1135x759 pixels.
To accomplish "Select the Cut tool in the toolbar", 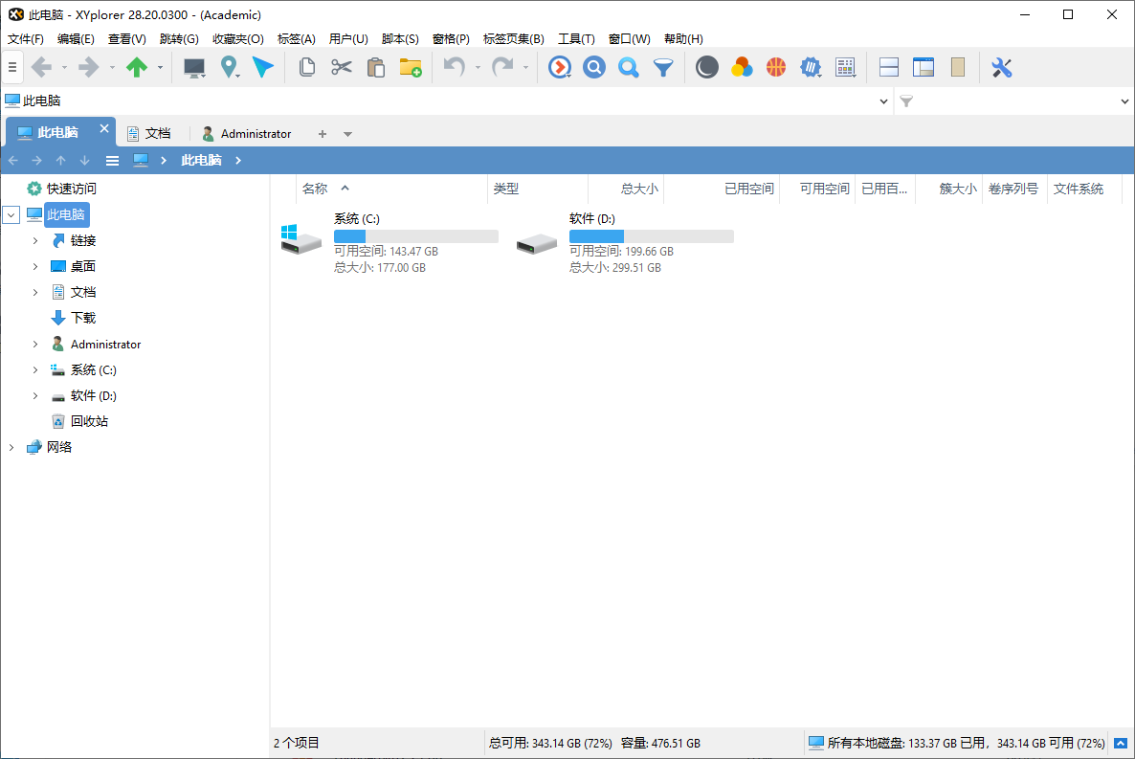I will (x=341, y=67).
